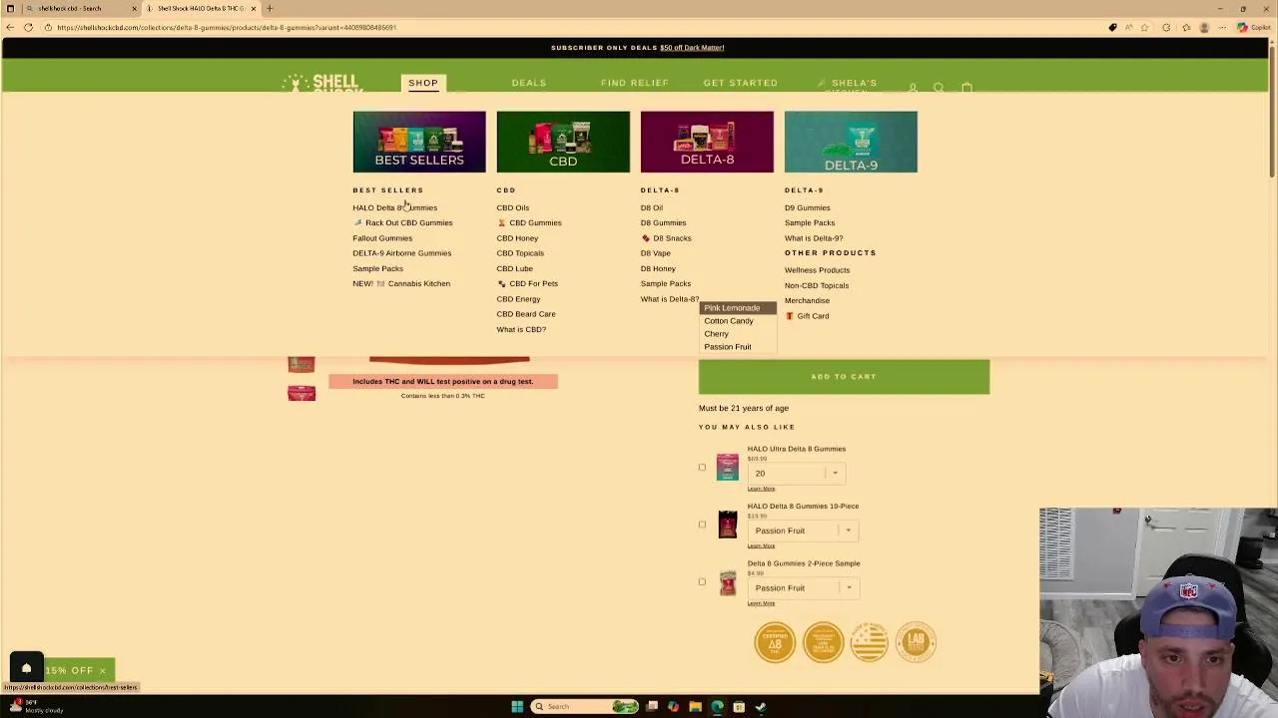The image size is (1278, 718).
Task: Click the shopping price tag icon in address bar
Action: pos(1112,28)
